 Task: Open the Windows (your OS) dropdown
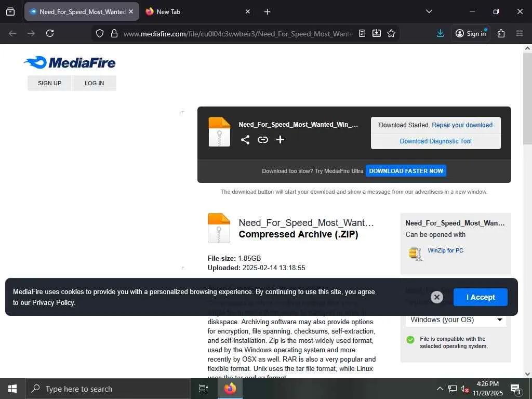[x=456, y=320]
